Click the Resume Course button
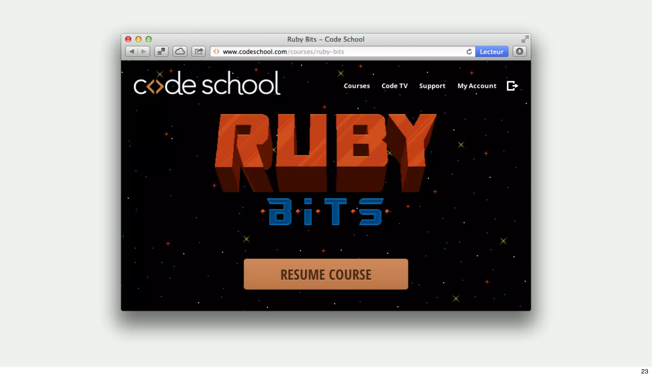652x377 pixels. [326, 274]
